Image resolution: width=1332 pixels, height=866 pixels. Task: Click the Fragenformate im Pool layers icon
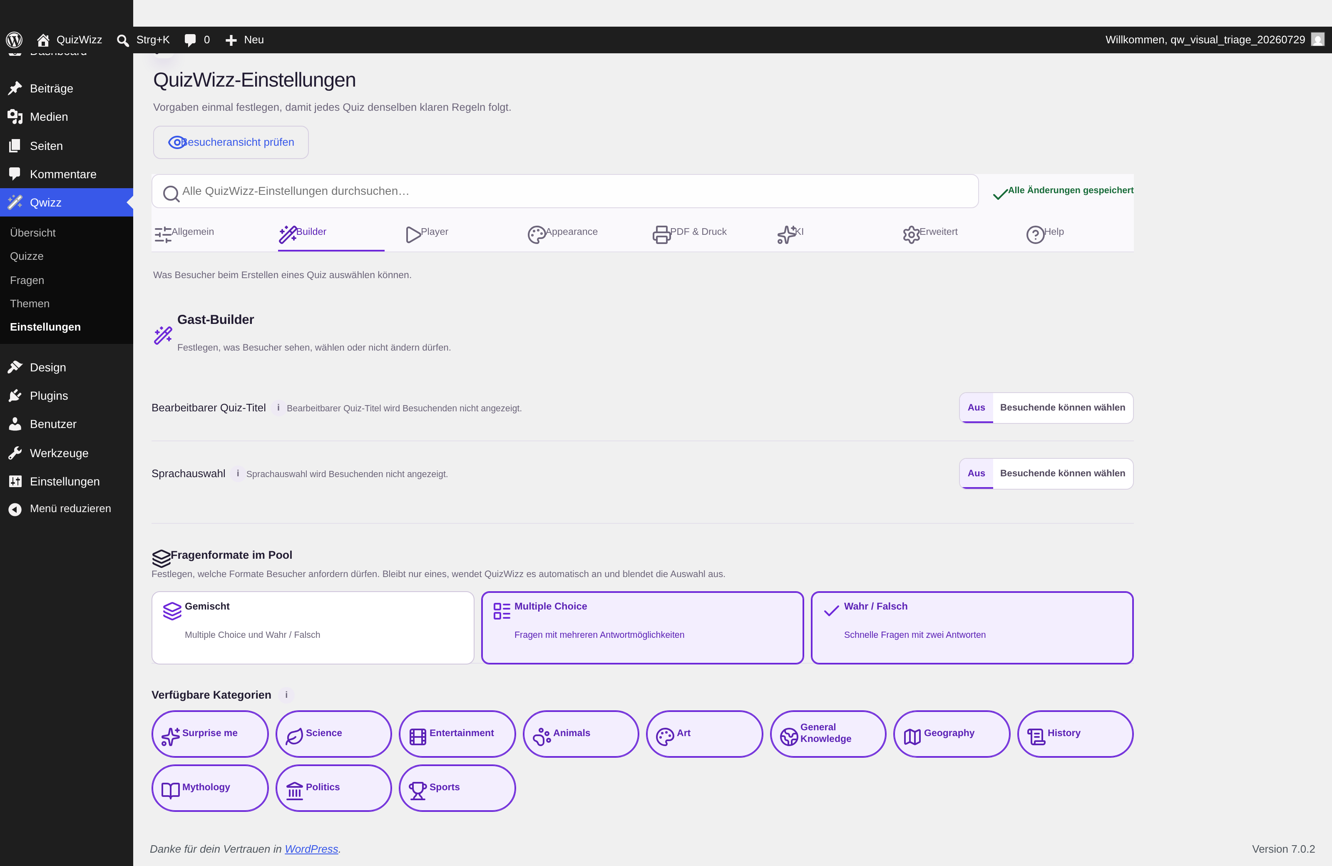[x=161, y=558]
